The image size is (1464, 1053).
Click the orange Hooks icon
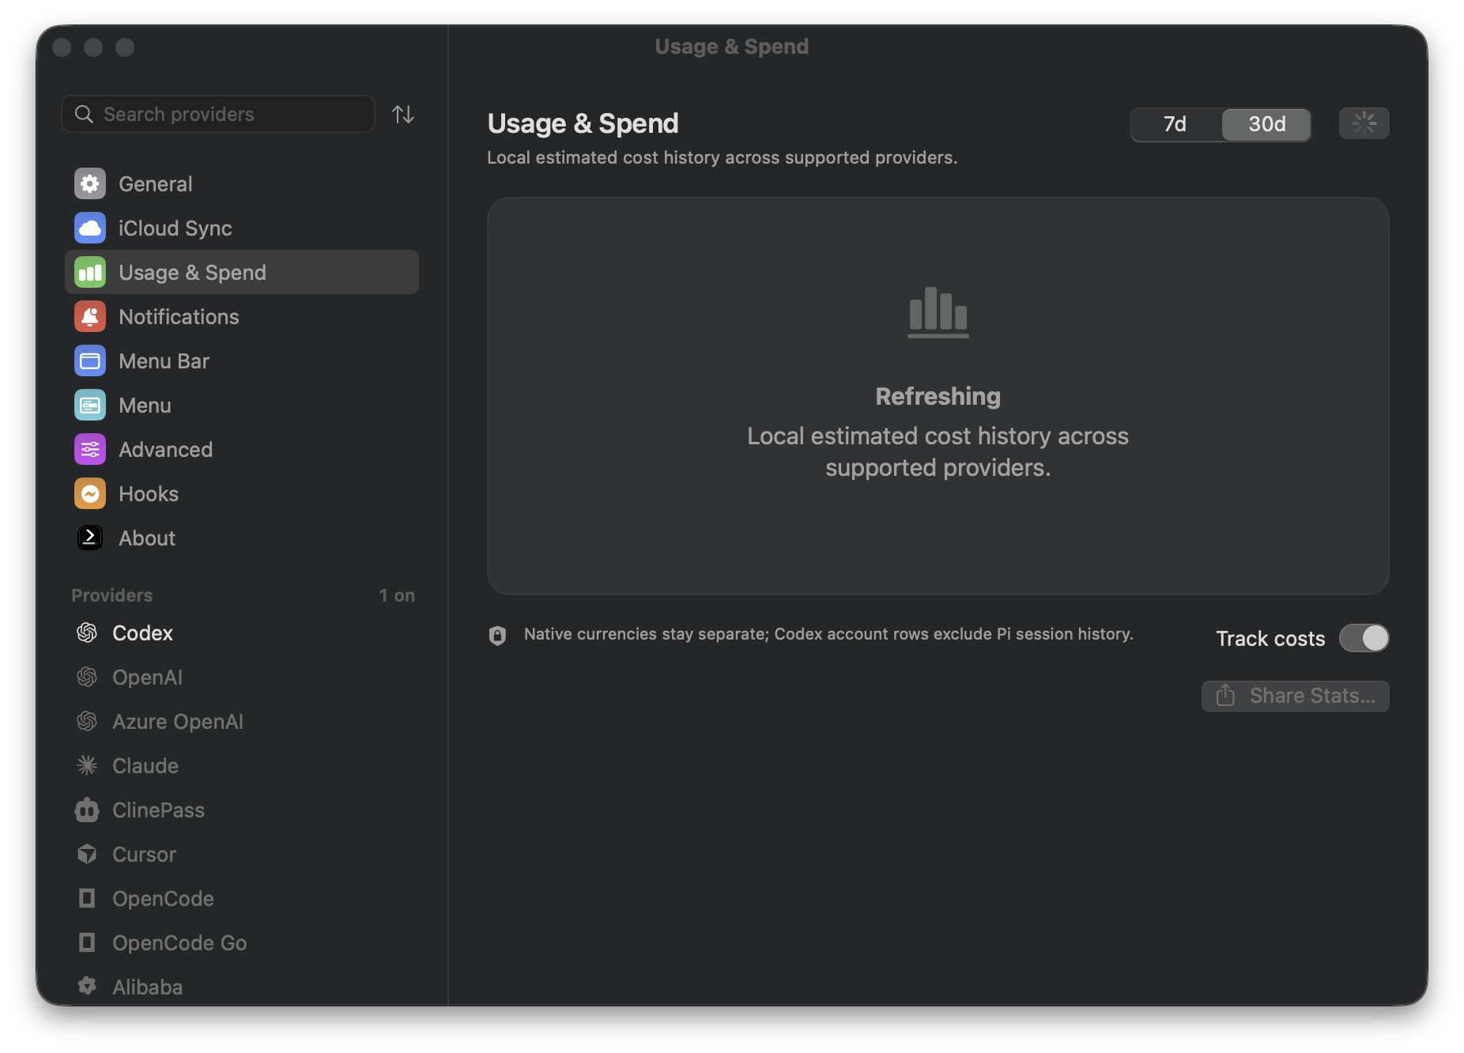pyautogui.click(x=90, y=494)
